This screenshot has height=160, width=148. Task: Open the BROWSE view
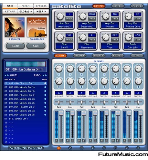point(117,56)
